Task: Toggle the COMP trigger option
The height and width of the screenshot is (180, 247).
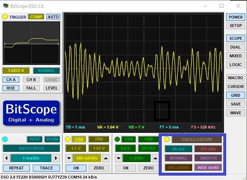Action: tap(36, 17)
